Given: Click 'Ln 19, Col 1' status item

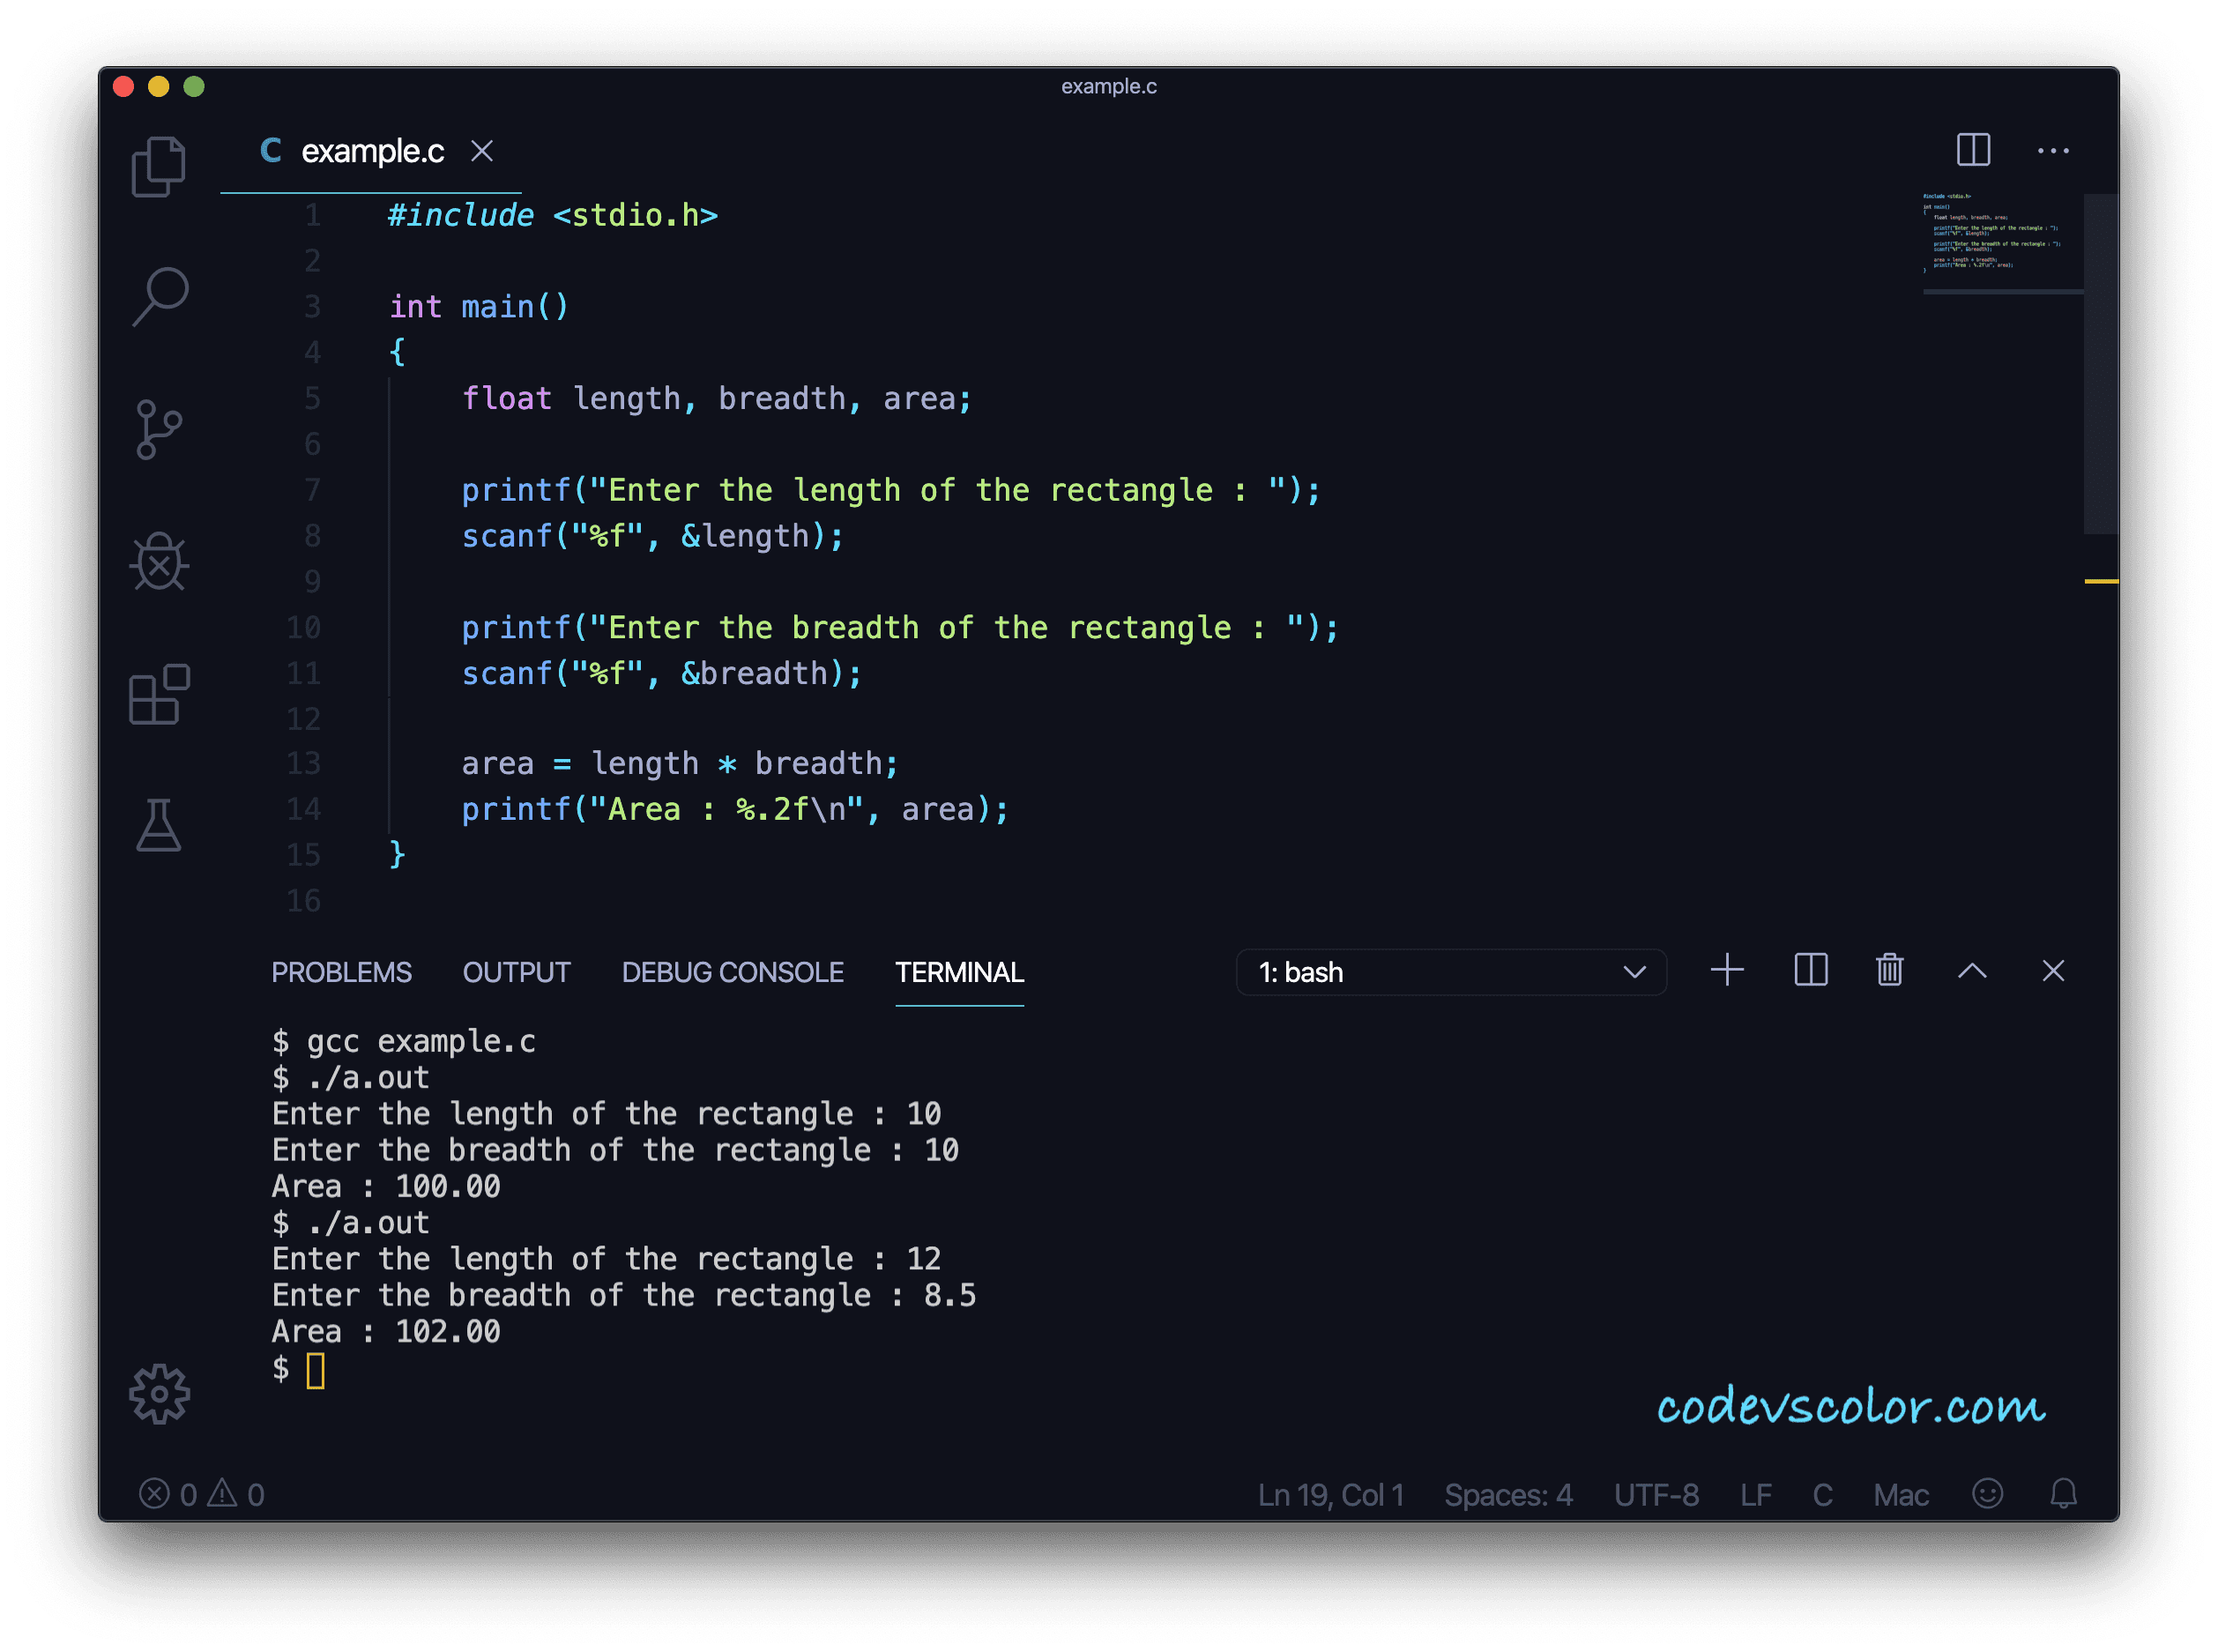Looking at the screenshot, I should tap(1330, 1495).
